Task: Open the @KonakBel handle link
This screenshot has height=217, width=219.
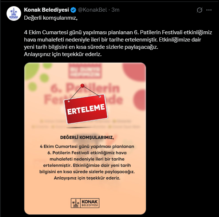Action: [x=92, y=10]
